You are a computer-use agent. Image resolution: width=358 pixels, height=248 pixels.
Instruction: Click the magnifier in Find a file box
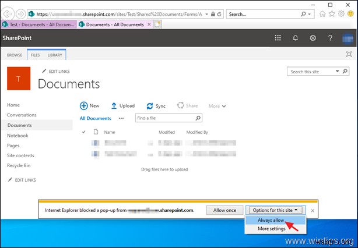pyautogui.click(x=198, y=118)
